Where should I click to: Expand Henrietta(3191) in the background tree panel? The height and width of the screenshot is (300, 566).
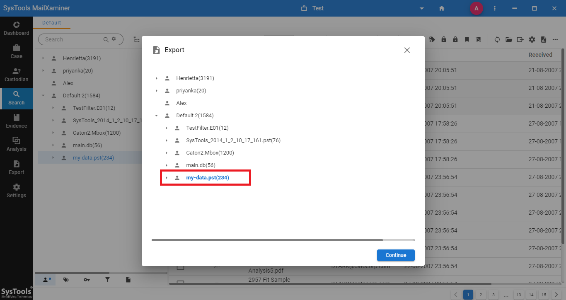43,58
